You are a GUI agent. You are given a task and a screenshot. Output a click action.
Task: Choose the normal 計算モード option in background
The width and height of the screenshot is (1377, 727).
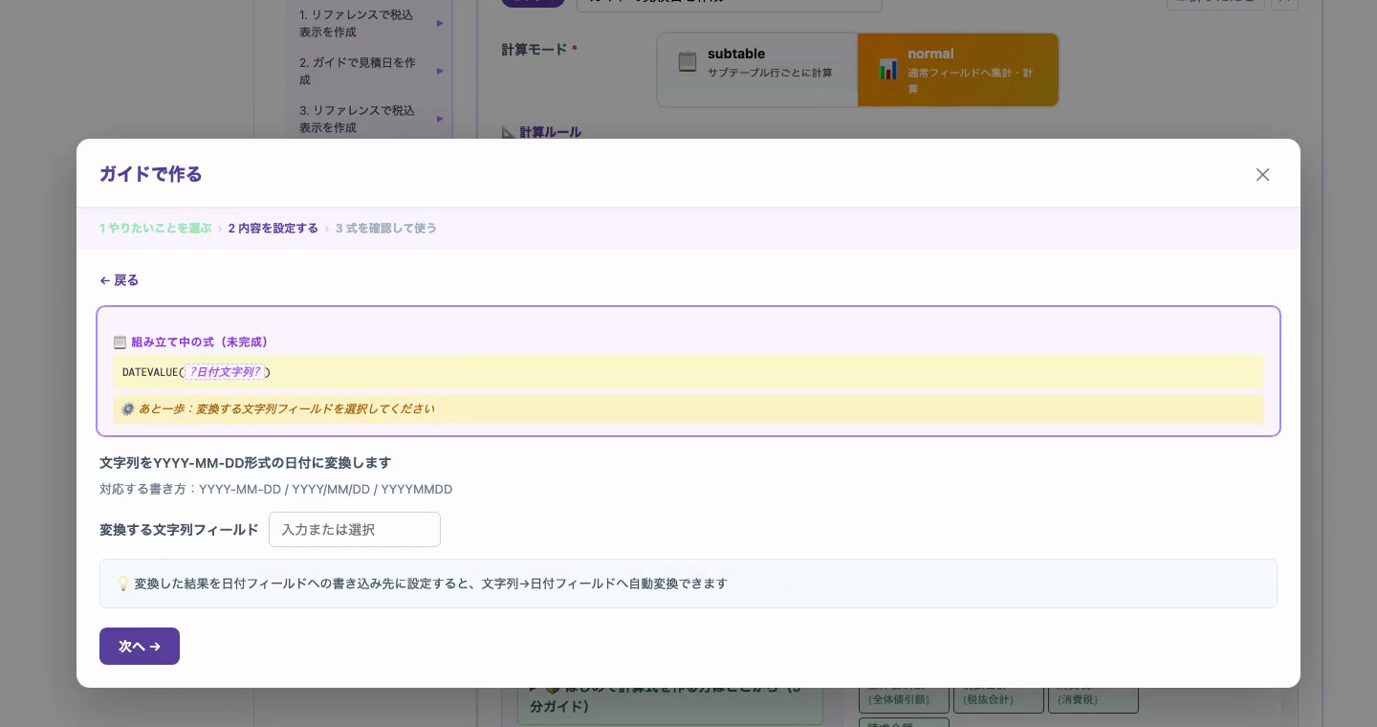pyautogui.click(x=957, y=70)
